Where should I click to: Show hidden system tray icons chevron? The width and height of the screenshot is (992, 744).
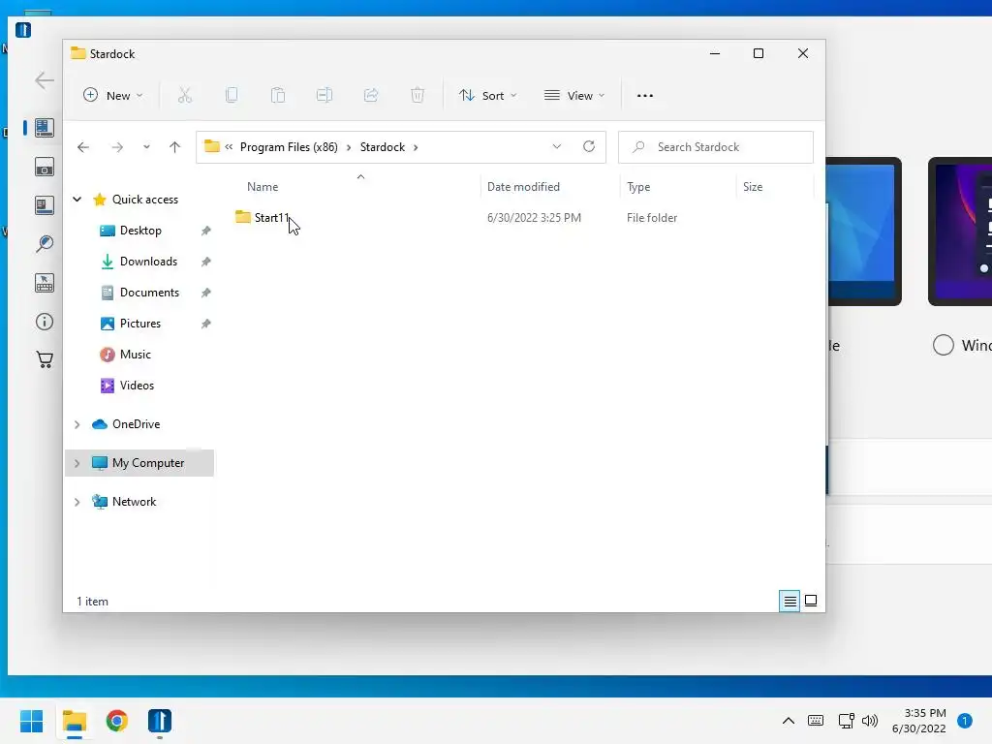[789, 721]
